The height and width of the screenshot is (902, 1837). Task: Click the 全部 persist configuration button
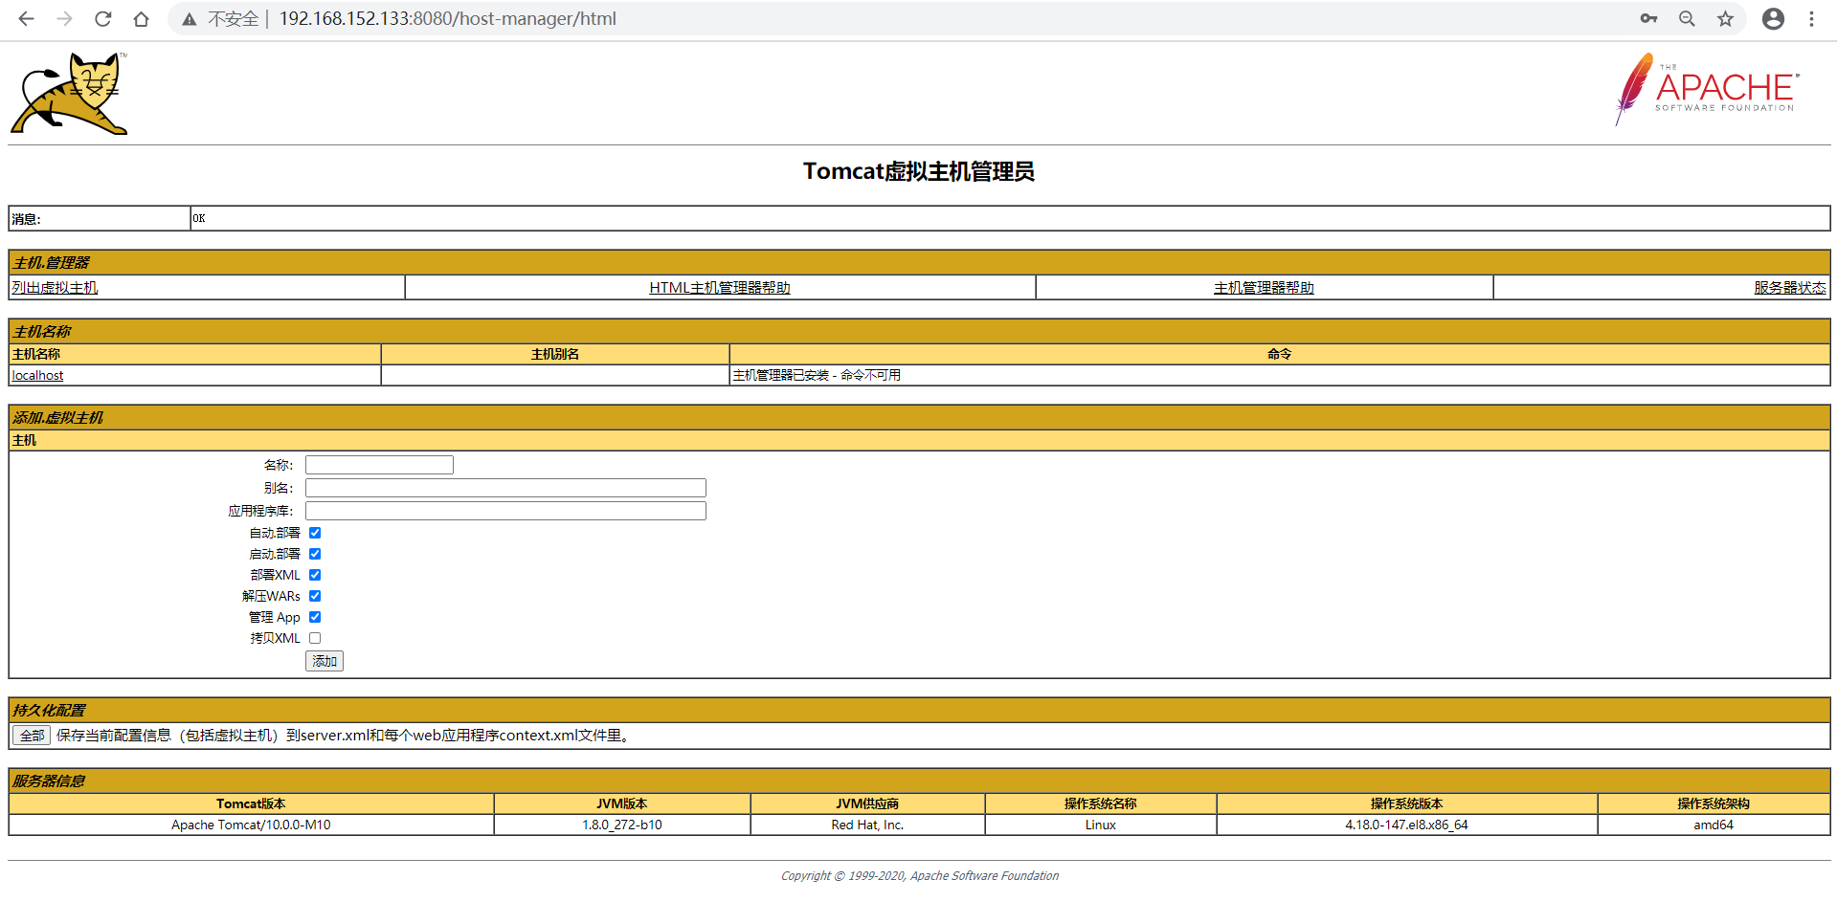click(x=32, y=736)
